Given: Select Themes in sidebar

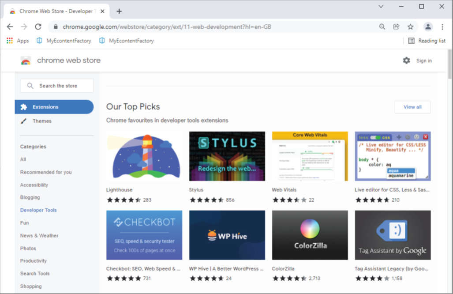Looking at the screenshot, I should click(x=42, y=121).
